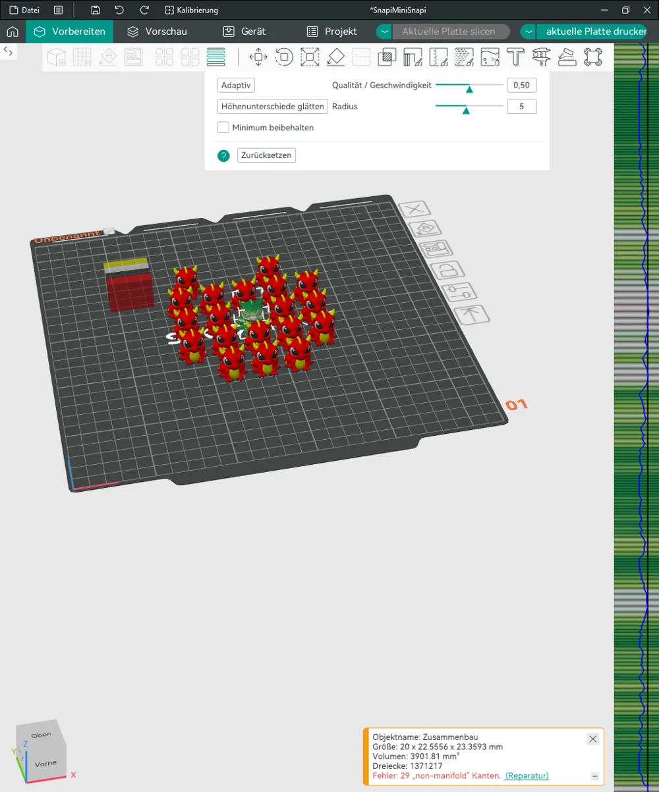Open the Projekt tab

coord(333,32)
